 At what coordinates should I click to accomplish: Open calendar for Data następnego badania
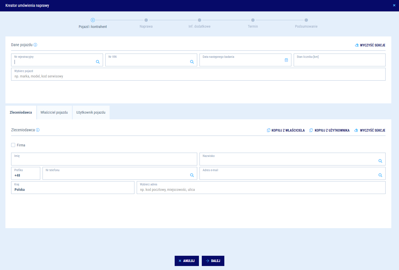(x=286, y=60)
